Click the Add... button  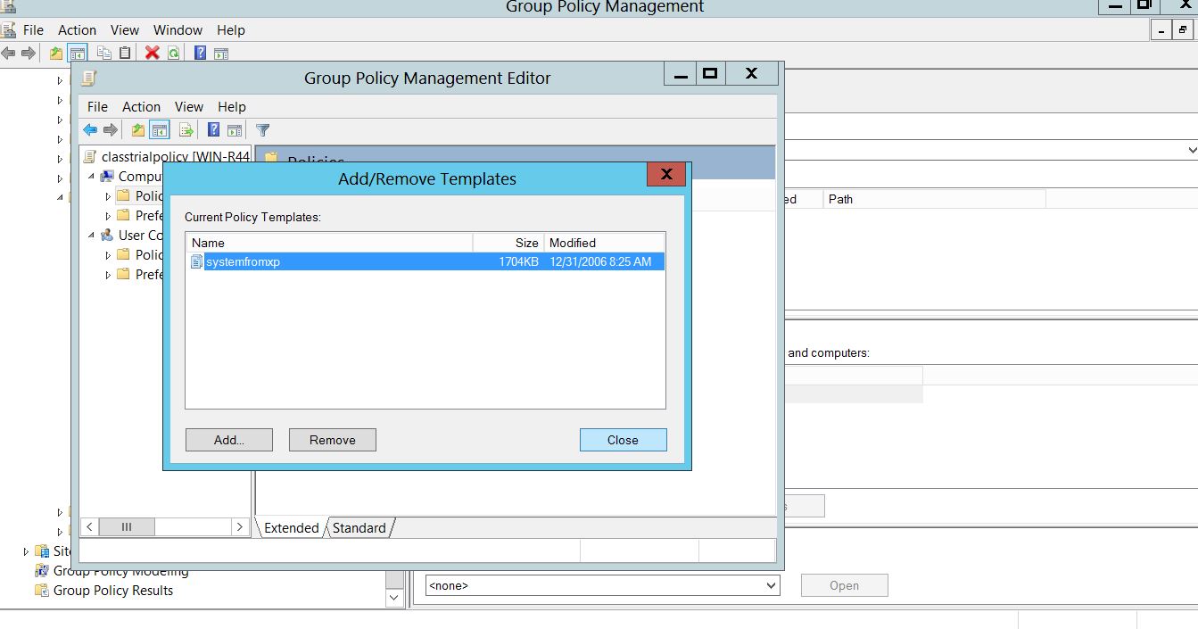[x=228, y=440]
